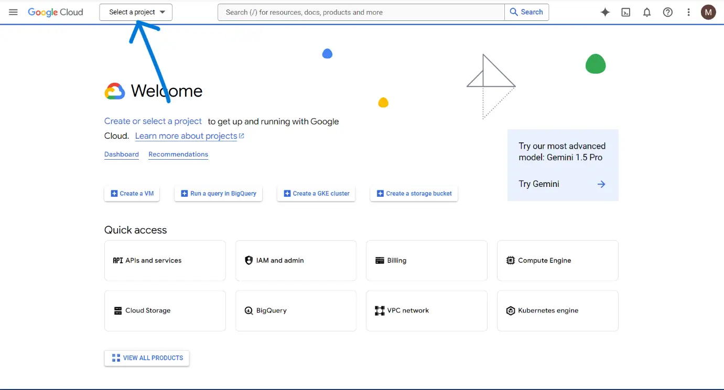The height and width of the screenshot is (390, 724).
Task: Open the IAM and admin card
Action: click(296, 260)
